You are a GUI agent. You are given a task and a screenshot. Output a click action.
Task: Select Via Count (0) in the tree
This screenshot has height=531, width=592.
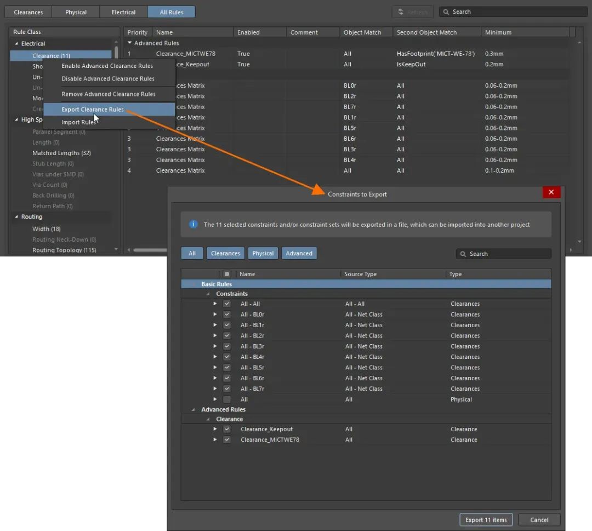50,185
